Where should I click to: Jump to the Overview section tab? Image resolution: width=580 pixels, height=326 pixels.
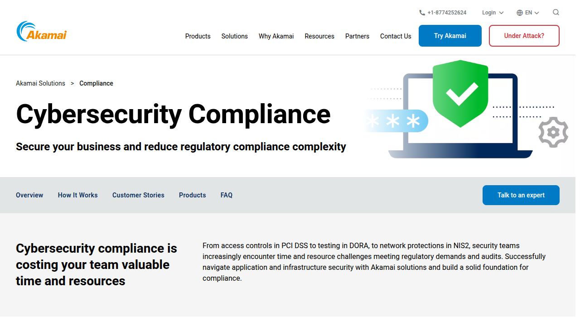(29, 195)
